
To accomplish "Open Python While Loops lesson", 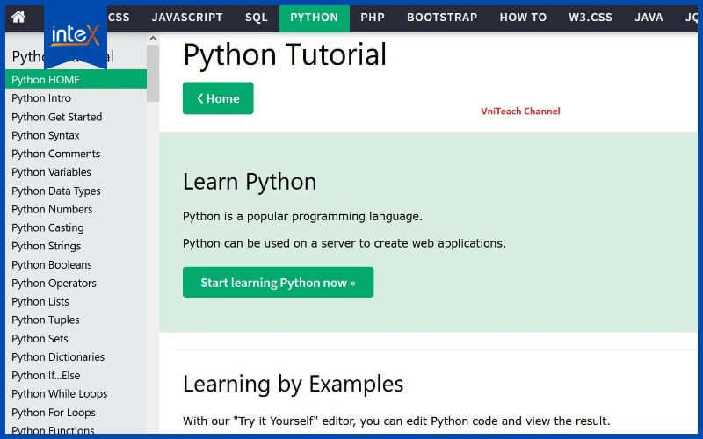I will (x=60, y=394).
